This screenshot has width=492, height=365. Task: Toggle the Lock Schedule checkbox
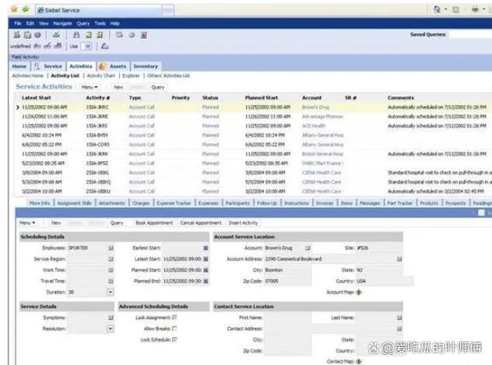[x=175, y=339]
